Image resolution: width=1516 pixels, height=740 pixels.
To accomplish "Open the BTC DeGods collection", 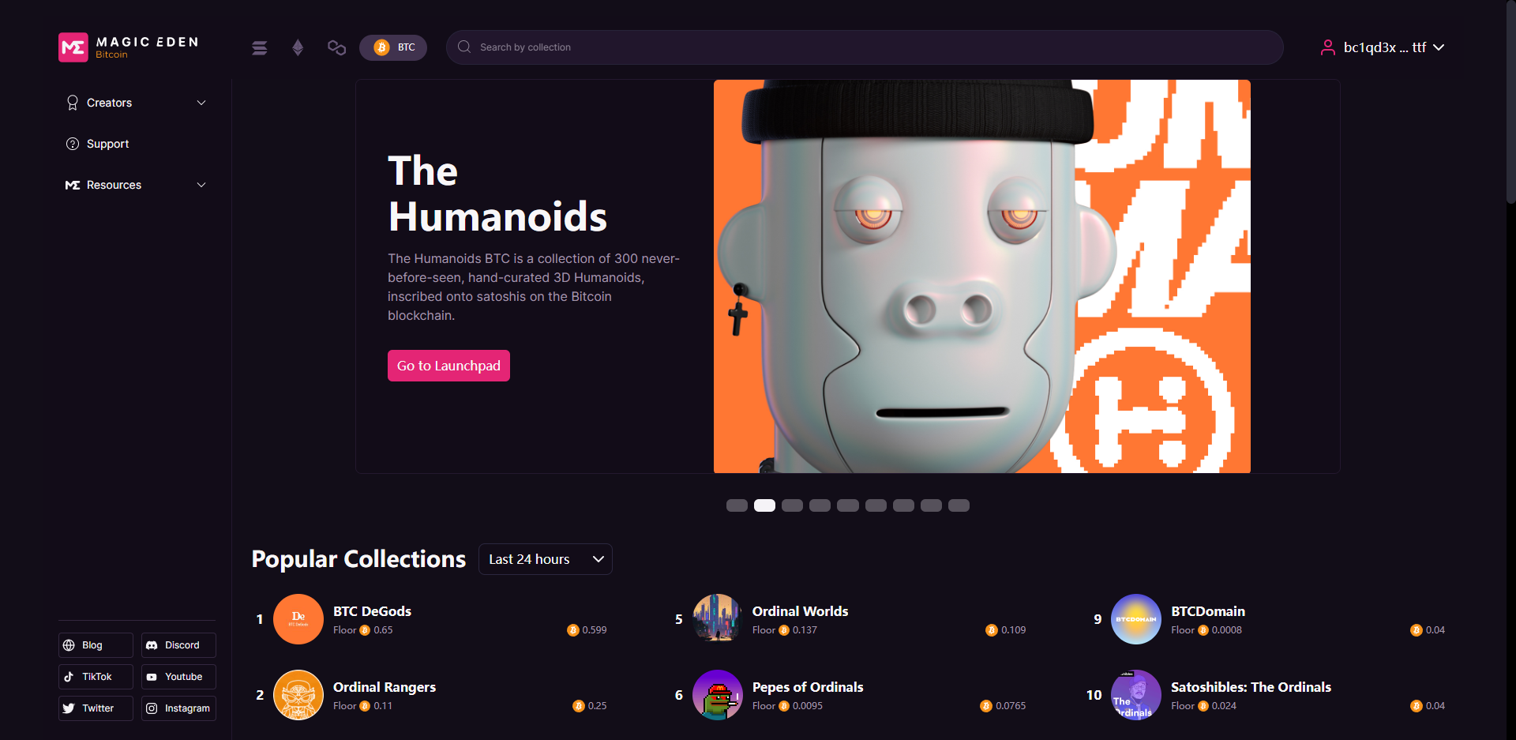I will [372, 611].
